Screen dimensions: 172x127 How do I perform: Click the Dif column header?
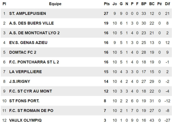(167, 4)
